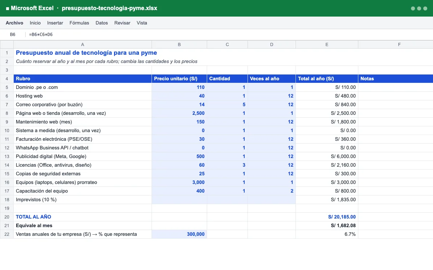
Task: Select 'Publicidad digital (Meta, Google)' cell
Action: 83,156
